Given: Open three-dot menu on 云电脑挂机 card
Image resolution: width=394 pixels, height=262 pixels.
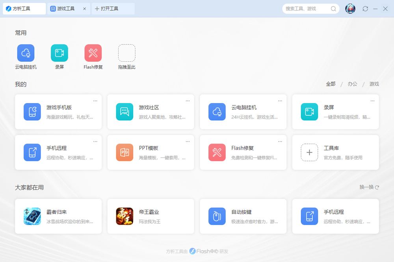Looking at the screenshot, I should [x=280, y=101].
